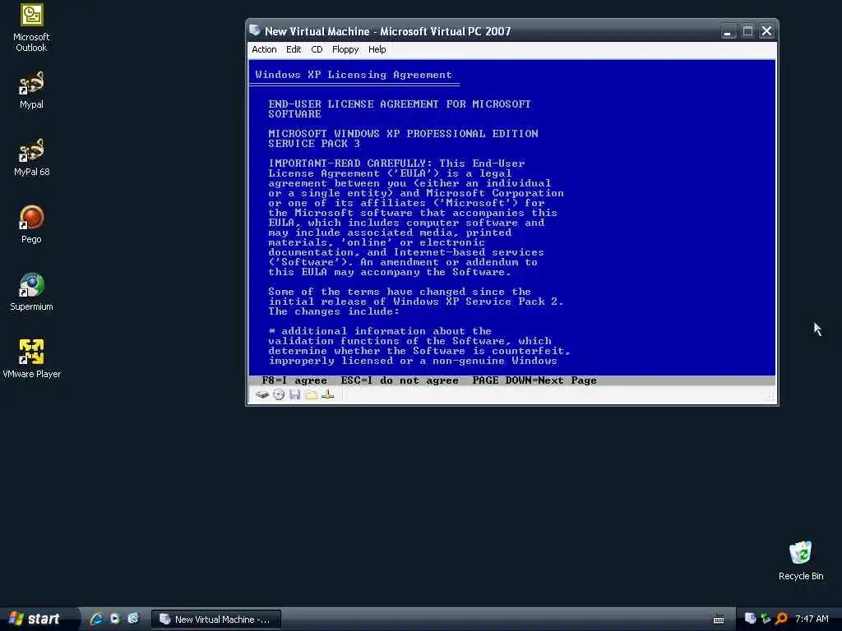Click the 7:47 AM system clock
Viewport: 842px width, 631px height.
coord(812,619)
